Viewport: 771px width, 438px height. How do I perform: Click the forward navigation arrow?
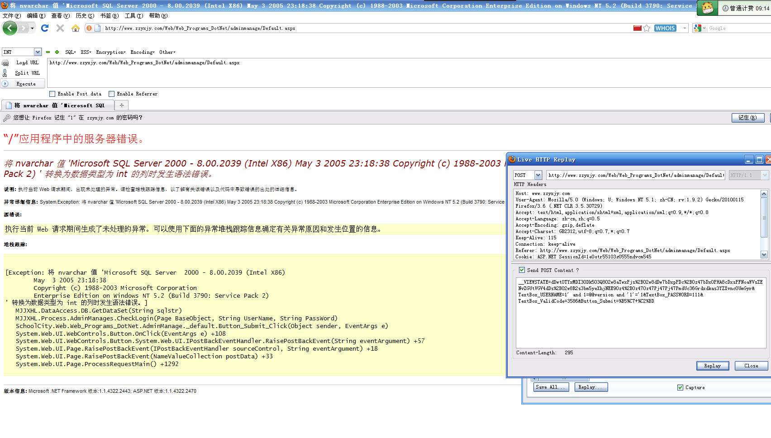tap(24, 28)
